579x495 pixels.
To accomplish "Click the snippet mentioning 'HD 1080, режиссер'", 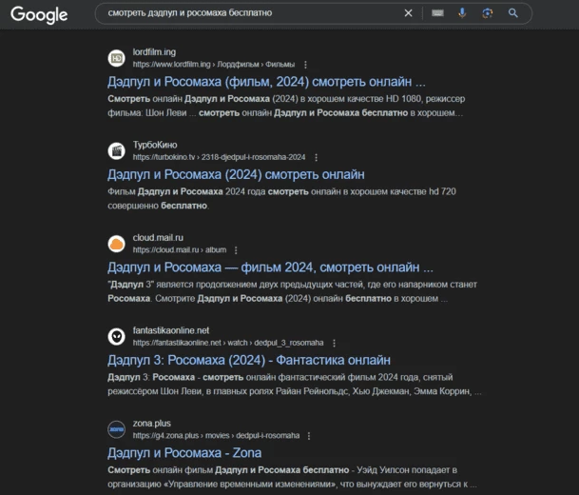I will tap(286, 106).
